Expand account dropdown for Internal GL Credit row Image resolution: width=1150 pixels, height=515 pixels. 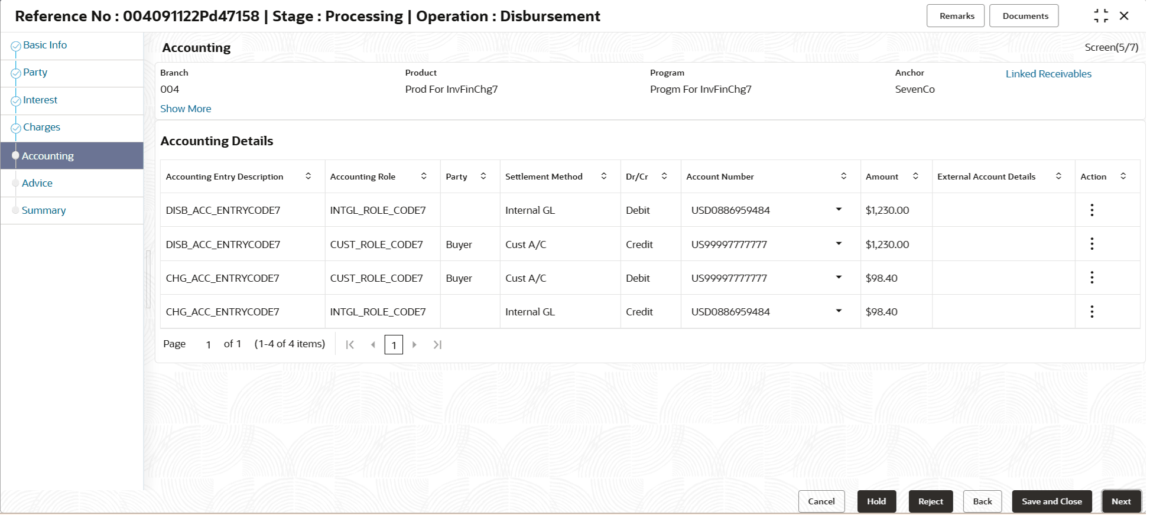(x=839, y=311)
